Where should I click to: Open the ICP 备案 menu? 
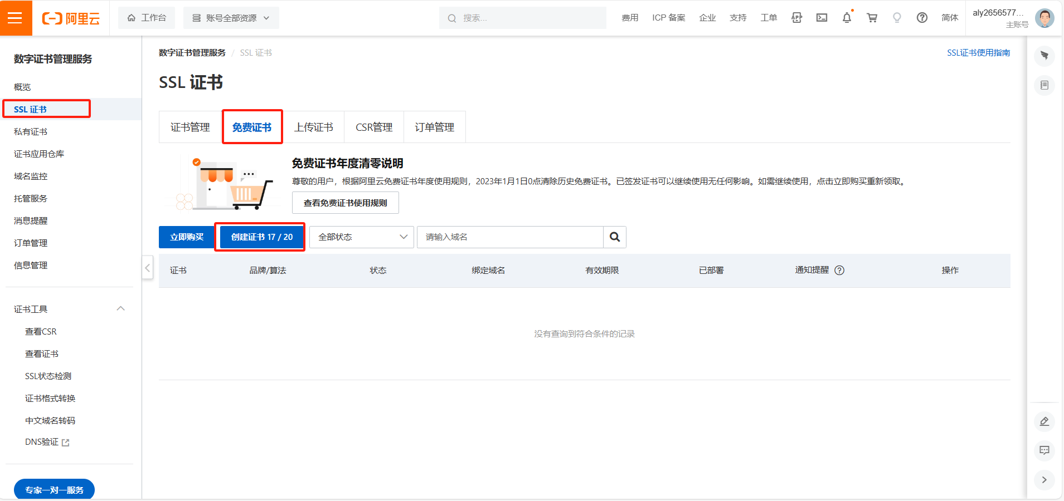coord(669,18)
